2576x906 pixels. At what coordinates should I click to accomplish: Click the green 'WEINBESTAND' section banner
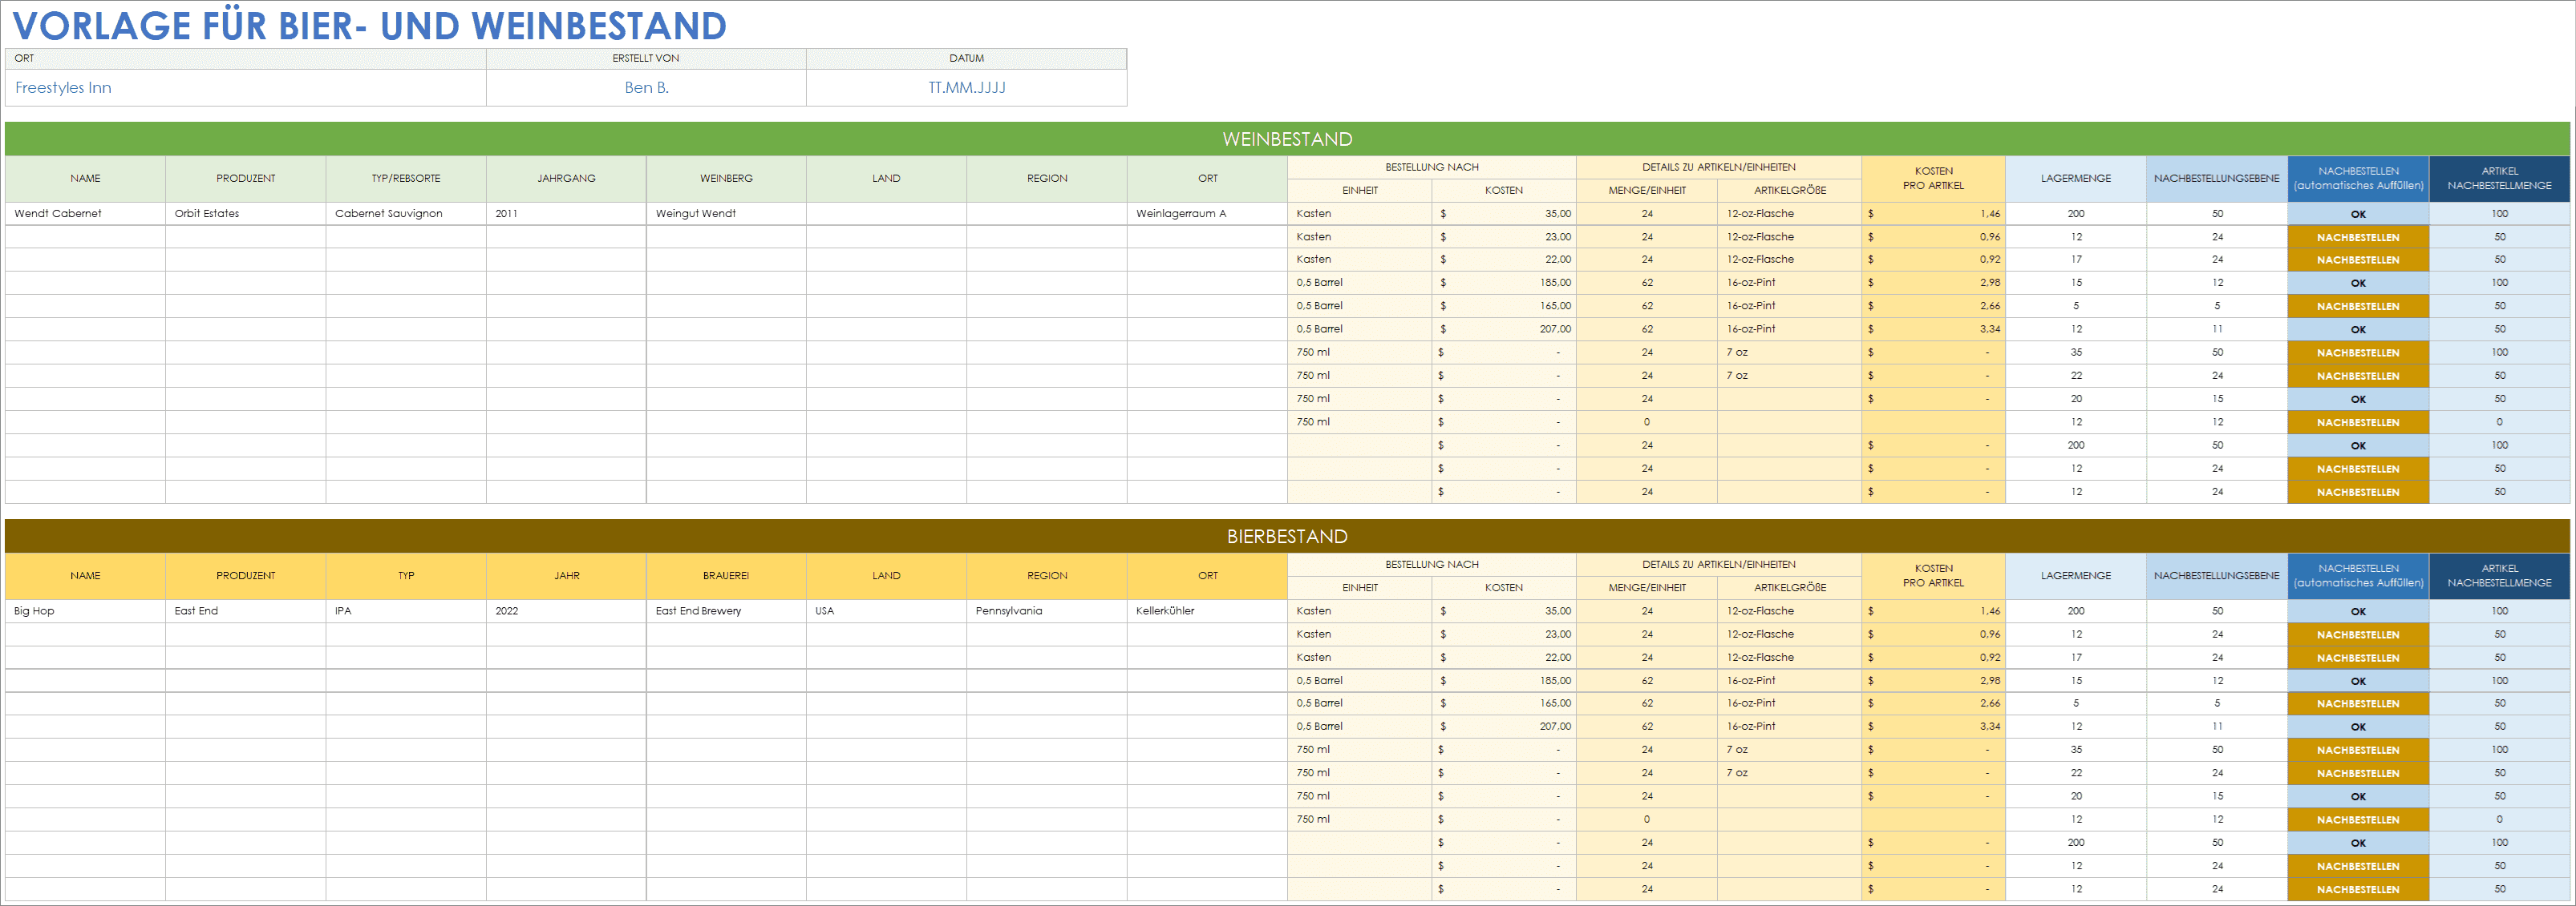click(x=1287, y=139)
